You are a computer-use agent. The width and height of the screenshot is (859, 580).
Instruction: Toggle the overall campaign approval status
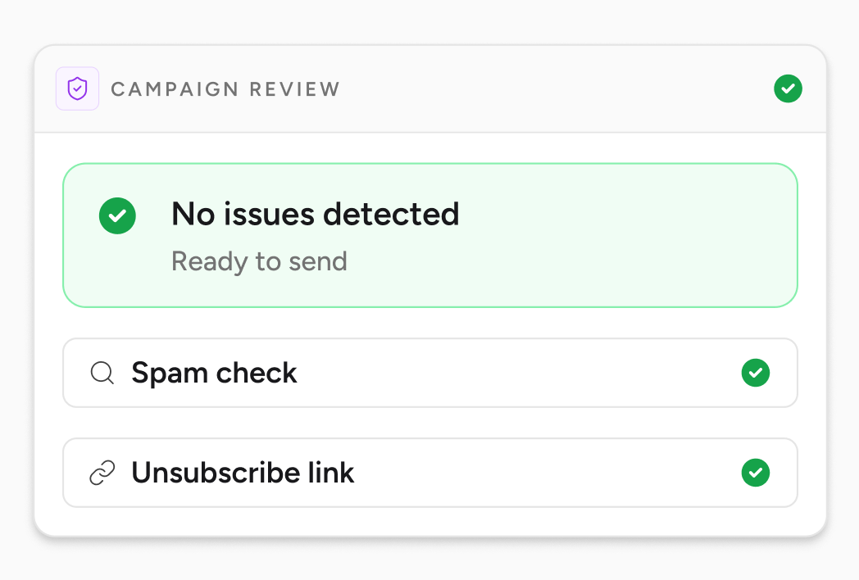click(x=788, y=88)
